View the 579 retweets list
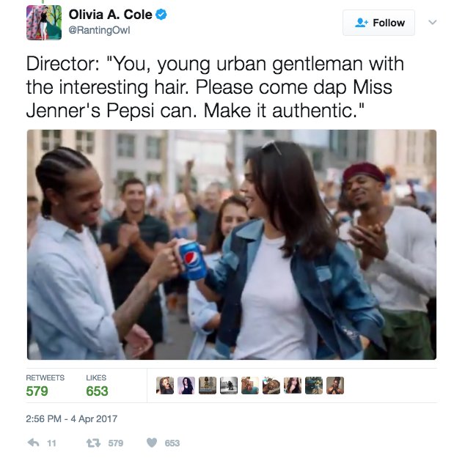This screenshot has height=472, width=465. click(45, 386)
